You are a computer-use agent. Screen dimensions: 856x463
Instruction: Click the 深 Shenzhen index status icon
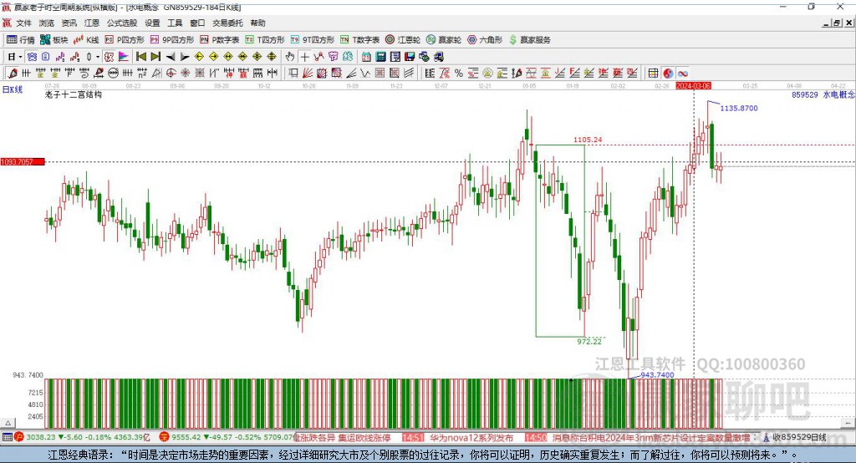pyautogui.click(x=165, y=437)
